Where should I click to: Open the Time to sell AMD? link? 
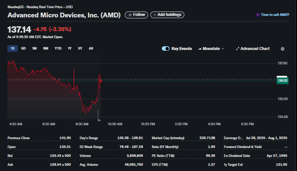coord(275,15)
